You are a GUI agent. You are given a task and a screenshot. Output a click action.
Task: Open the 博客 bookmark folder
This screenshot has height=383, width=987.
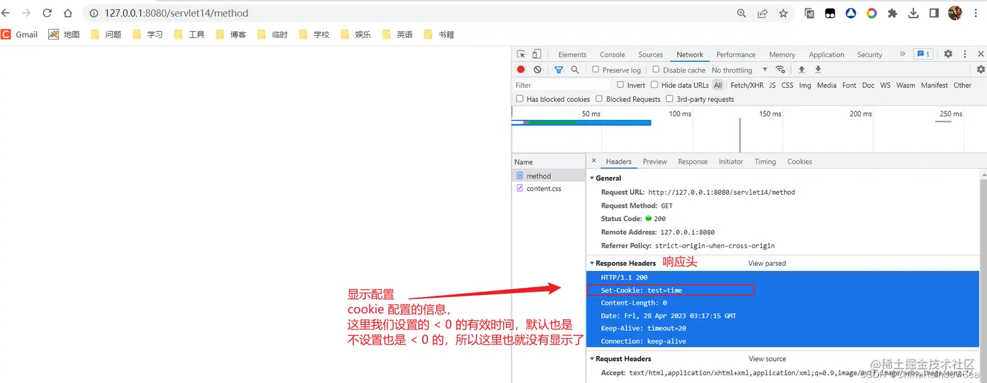pyautogui.click(x=231, y=35)
